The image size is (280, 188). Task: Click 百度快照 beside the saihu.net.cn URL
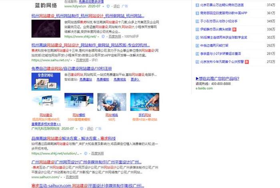pyautogui.click(x=82, y=60)
